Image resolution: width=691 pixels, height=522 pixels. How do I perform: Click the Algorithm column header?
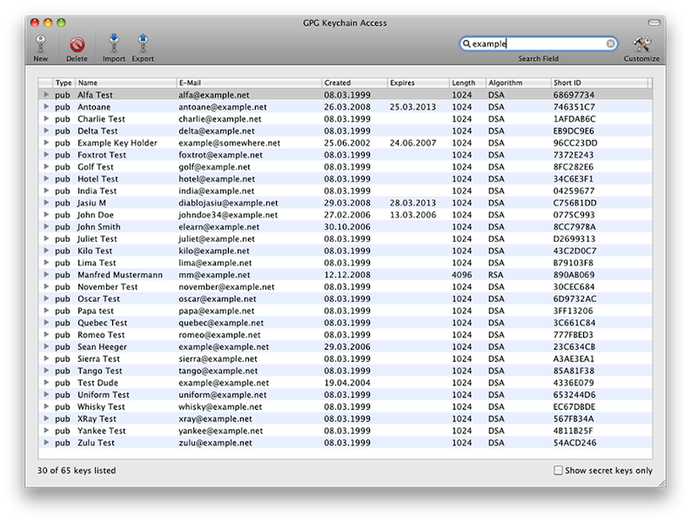pos(517,83)
